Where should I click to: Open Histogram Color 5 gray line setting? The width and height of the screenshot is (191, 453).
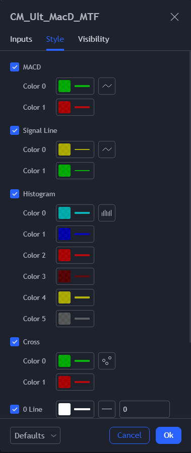point(75,319)
